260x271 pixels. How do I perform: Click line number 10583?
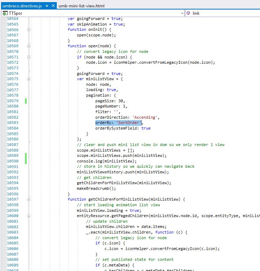point(13,123)
